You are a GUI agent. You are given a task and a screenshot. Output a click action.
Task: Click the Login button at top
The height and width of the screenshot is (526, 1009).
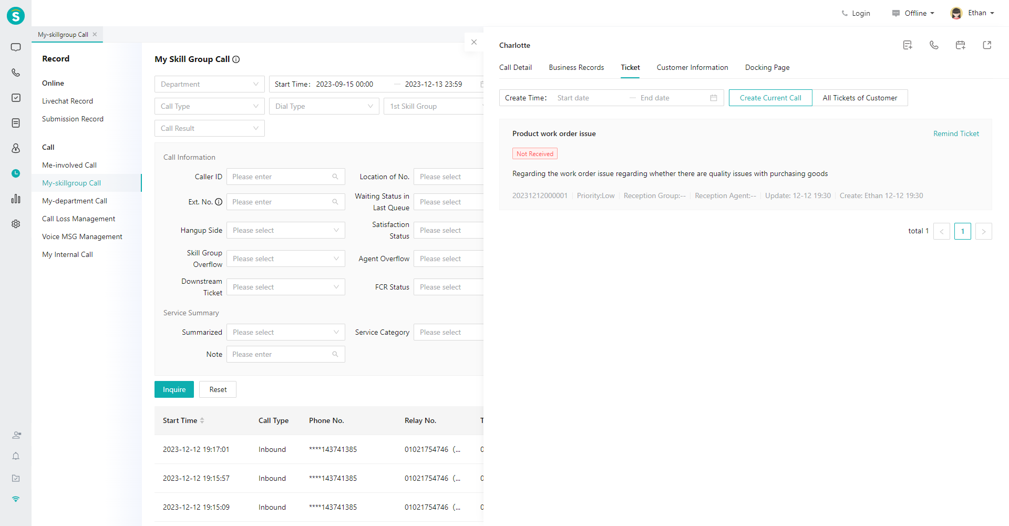coord(856,13)
